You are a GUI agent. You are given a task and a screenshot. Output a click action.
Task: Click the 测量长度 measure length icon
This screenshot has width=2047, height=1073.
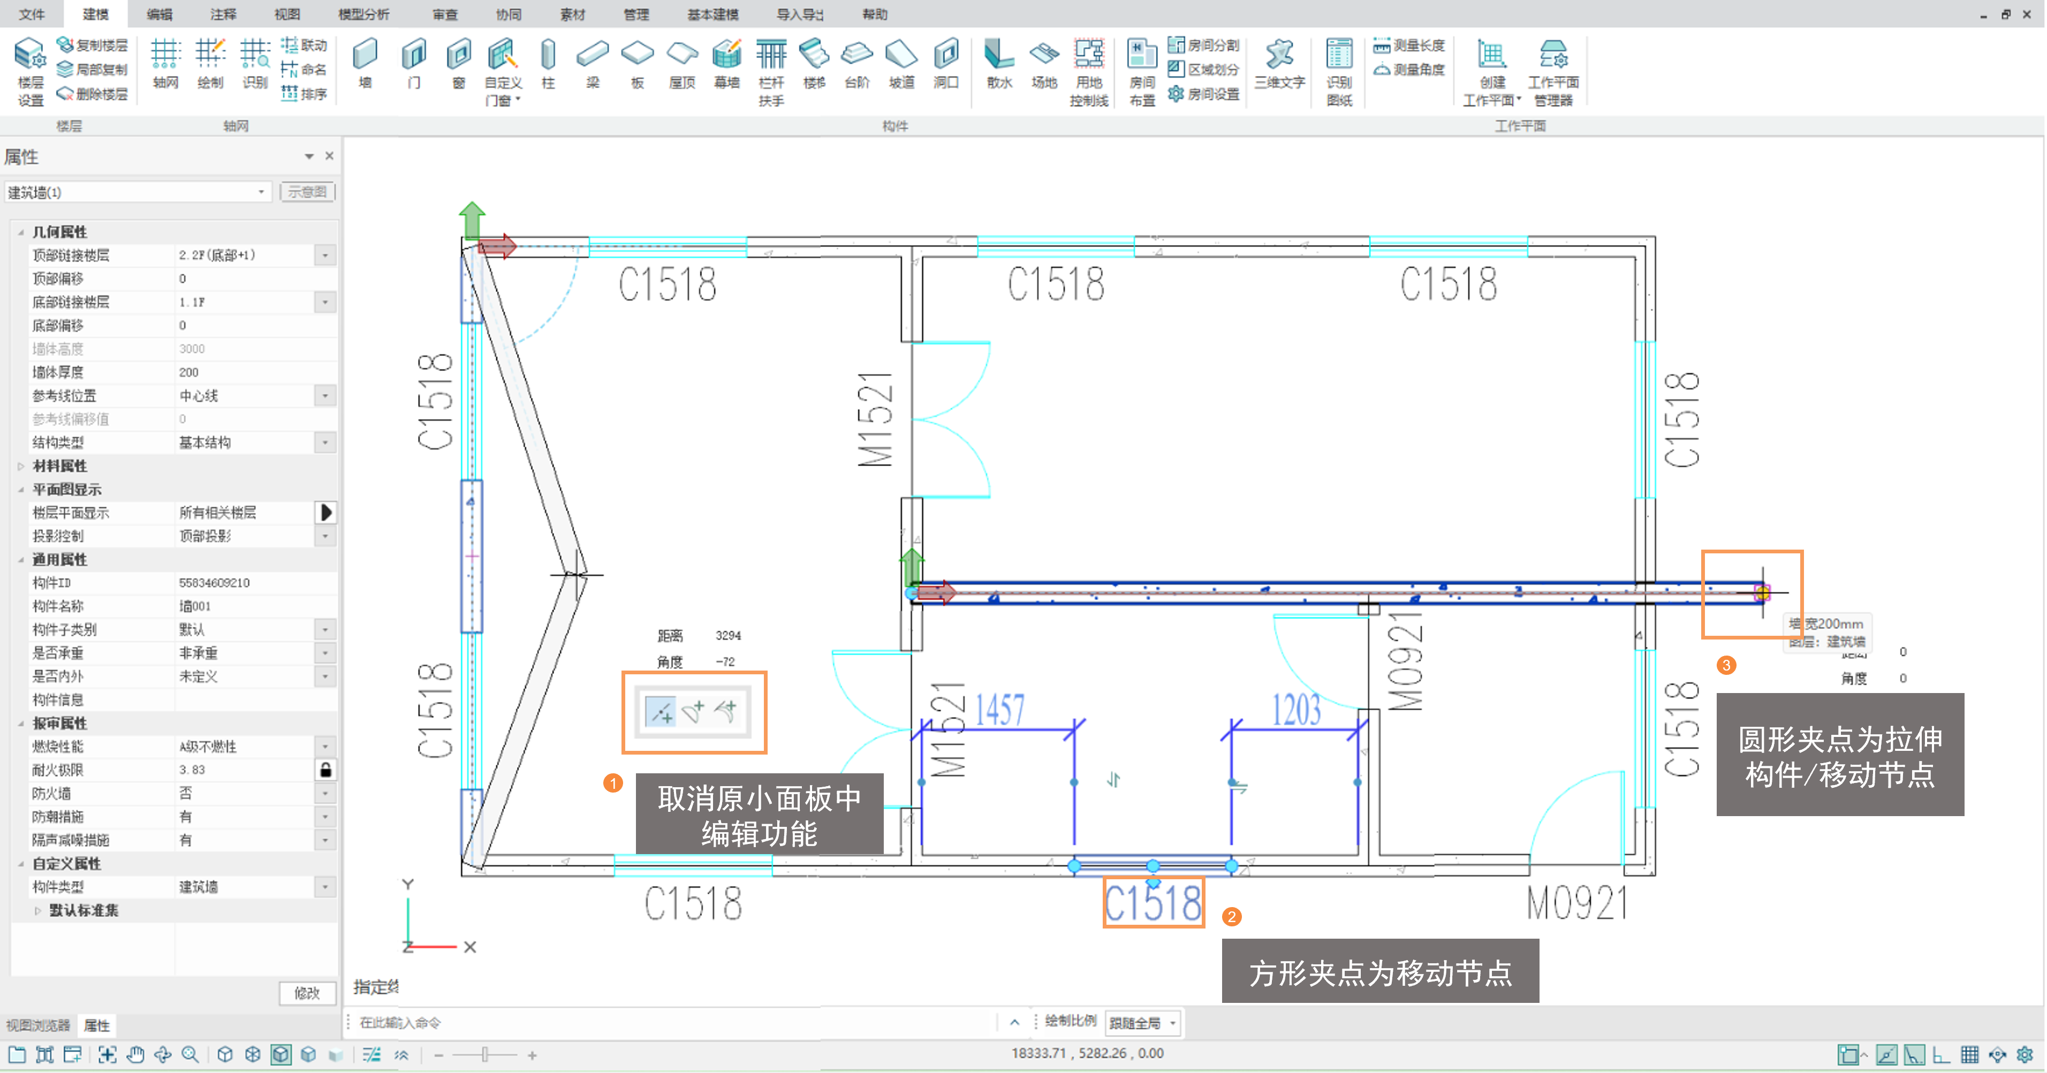click(x=1382, y=45)
